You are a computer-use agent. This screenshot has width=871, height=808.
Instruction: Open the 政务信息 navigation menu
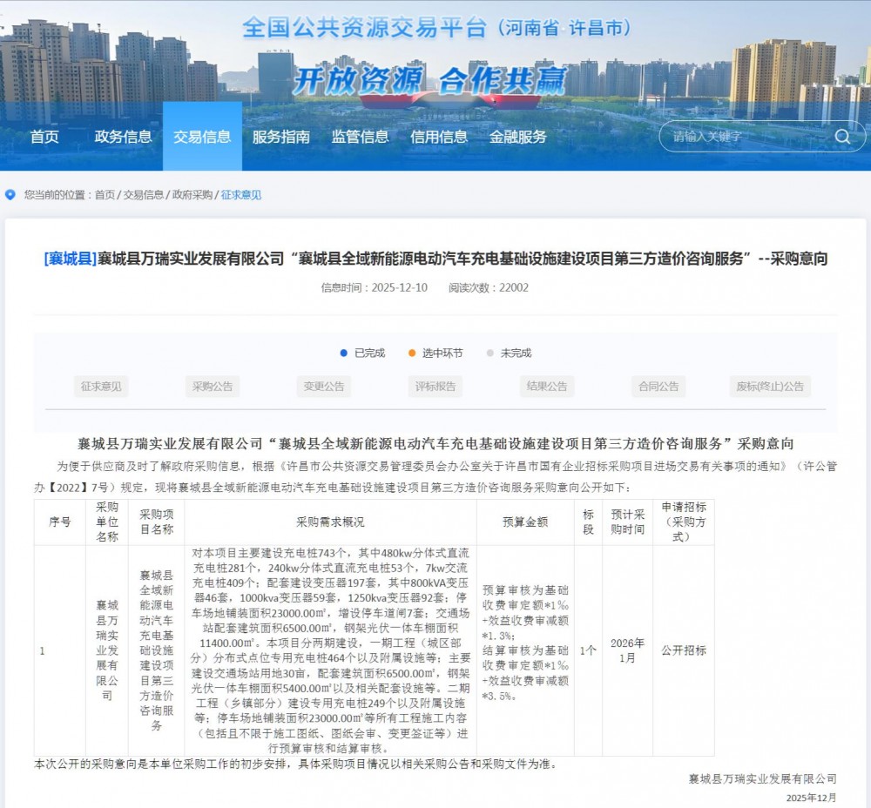tap(123, 137)
